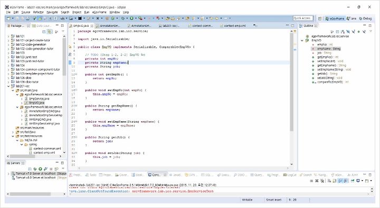This screenshot has width=380, height=208.
Task: Open the File menu
Action: [x=8, y=12]
